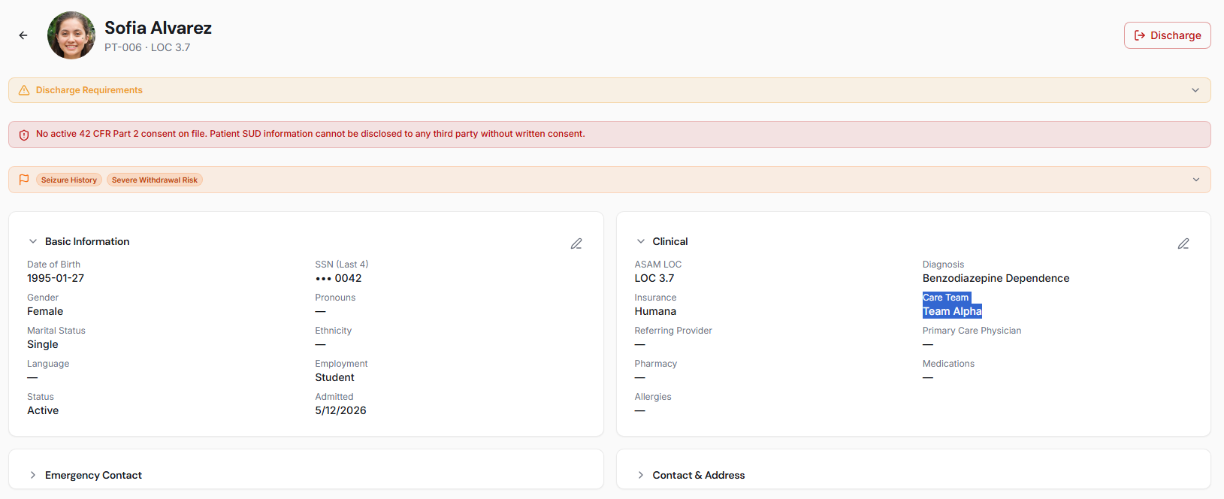Click the Referring Provider label
1224x499 pixels.
(673, 331)
